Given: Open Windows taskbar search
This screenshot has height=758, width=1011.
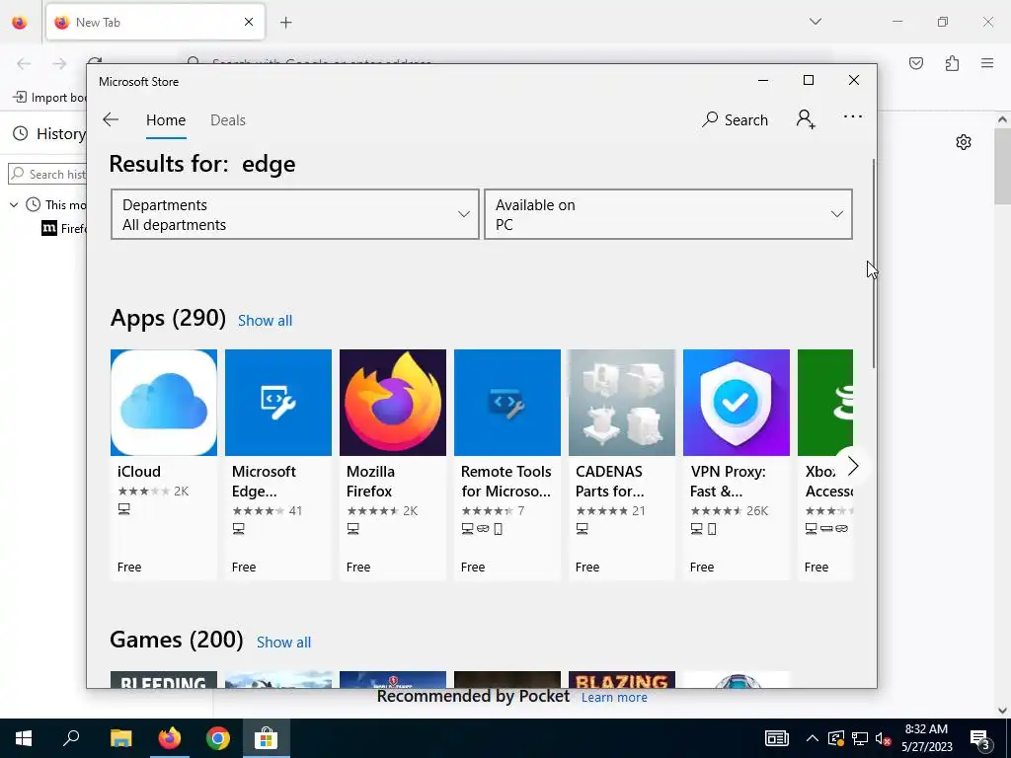Looking at the screenshot, I should [71, 738].
